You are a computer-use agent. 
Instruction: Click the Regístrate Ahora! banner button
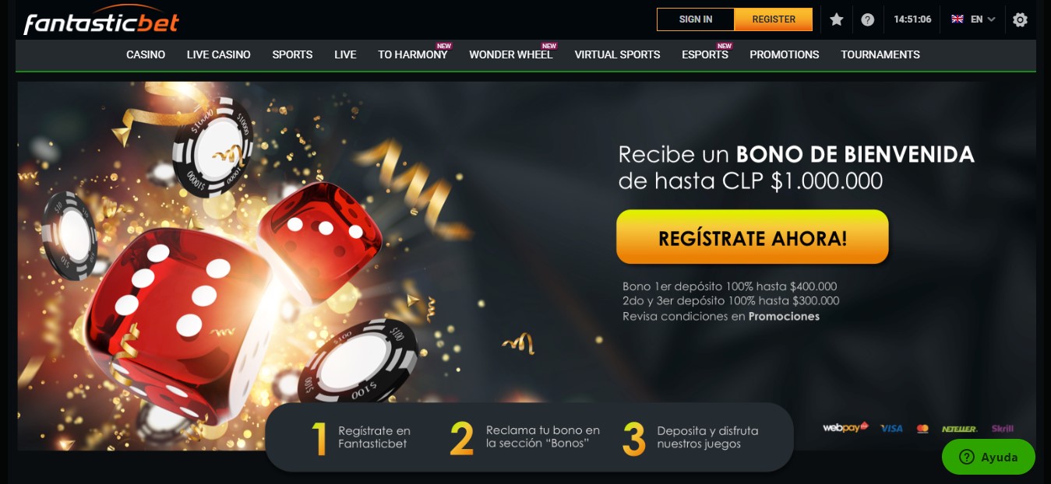point(753,237)
